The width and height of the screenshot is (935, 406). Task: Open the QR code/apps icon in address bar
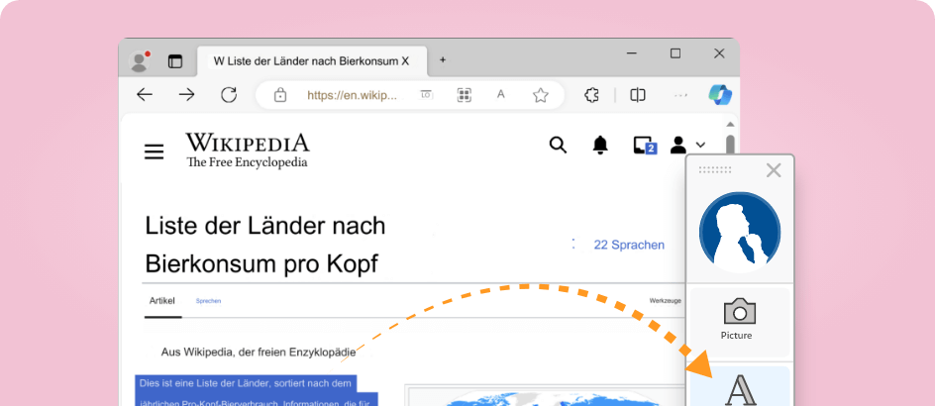click(x=464, y=95)
